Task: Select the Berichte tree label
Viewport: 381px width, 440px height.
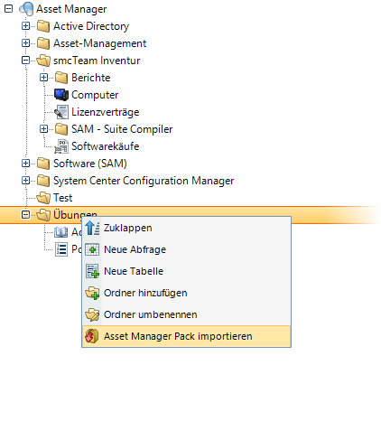Action: click(x=90, y=78)
